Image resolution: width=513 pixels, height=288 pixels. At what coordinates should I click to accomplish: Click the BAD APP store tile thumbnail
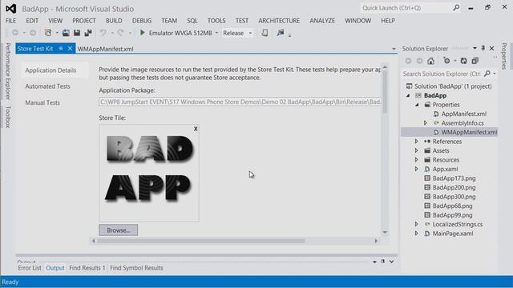point(148,173)
